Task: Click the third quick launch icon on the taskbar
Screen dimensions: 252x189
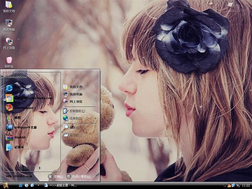Action: (x=32, y=185)
